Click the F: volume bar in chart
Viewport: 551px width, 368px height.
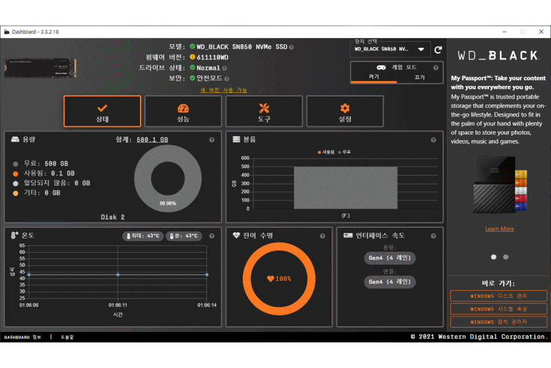coord(345,187)
